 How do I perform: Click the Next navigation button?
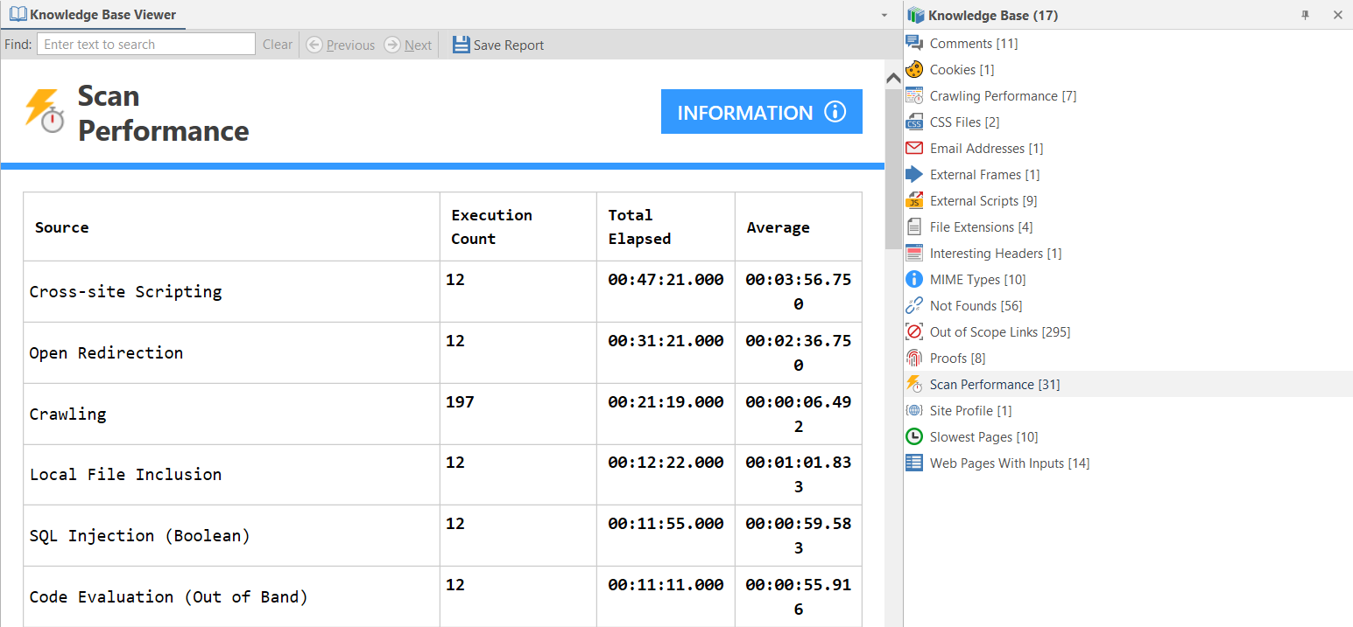[407, 44]
